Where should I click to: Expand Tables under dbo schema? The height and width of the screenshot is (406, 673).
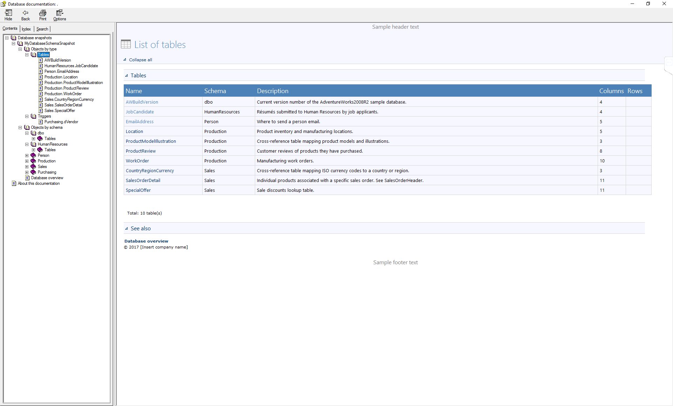click(x=33, y=139)
